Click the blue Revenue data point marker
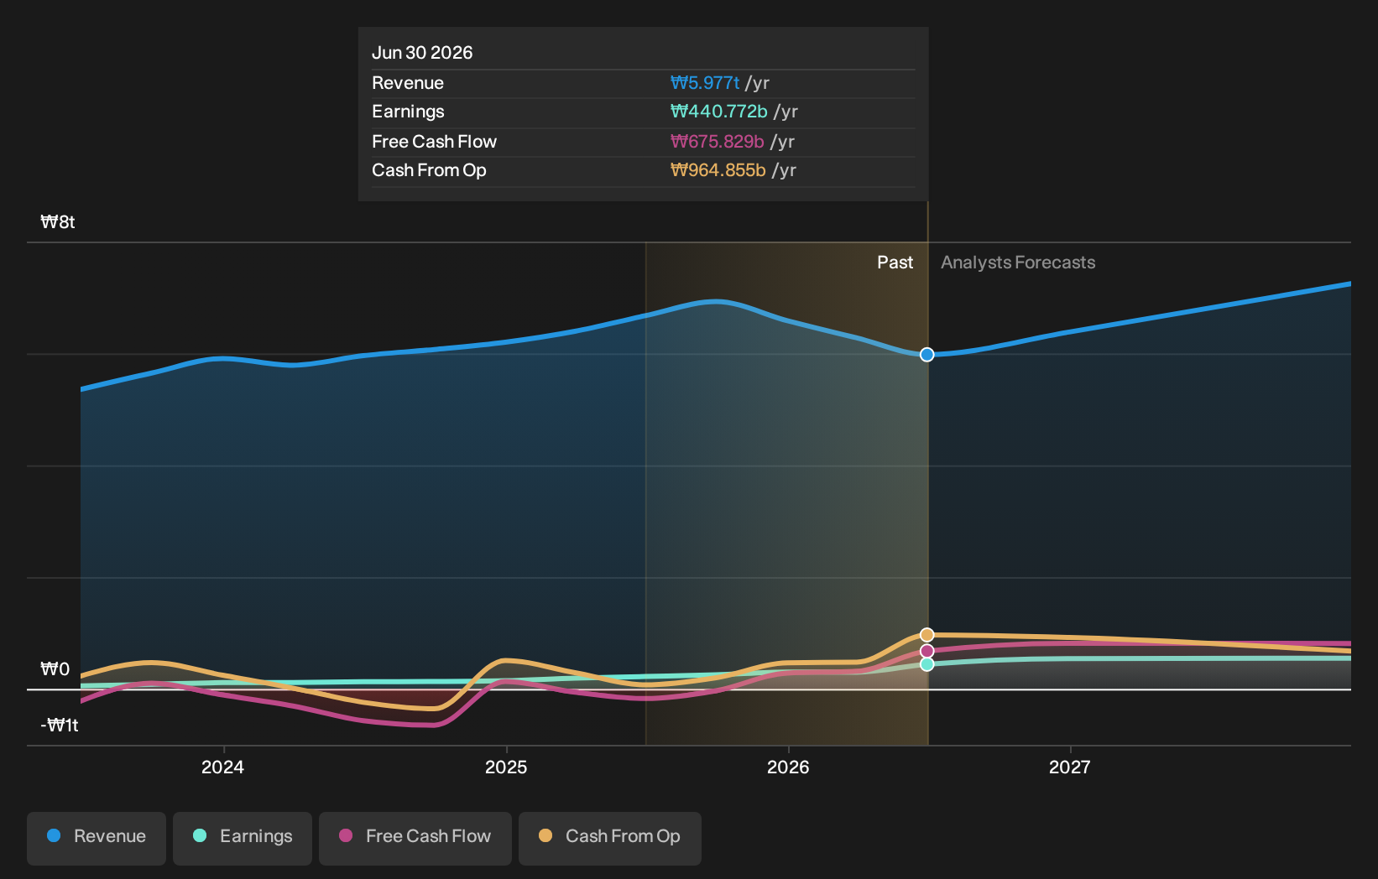The height and width of the screenshot is (879, 1378). point(927,355)
